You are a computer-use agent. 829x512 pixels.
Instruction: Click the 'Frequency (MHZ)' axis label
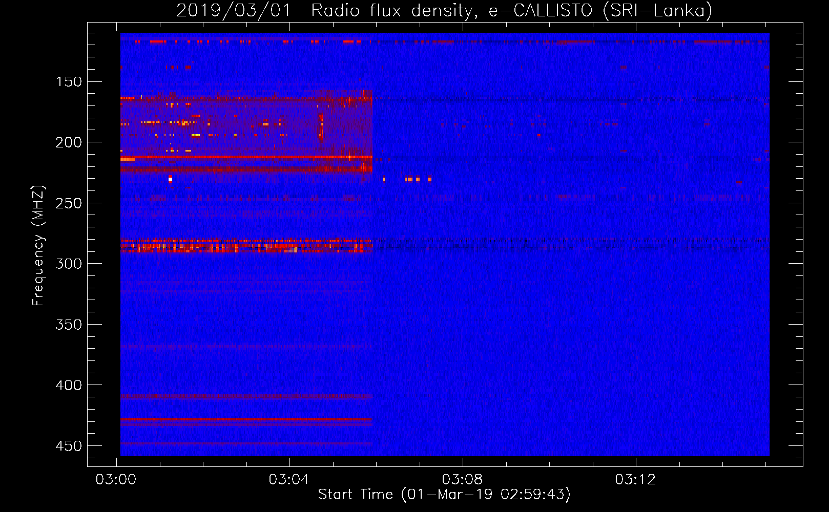tap(38, 245)
